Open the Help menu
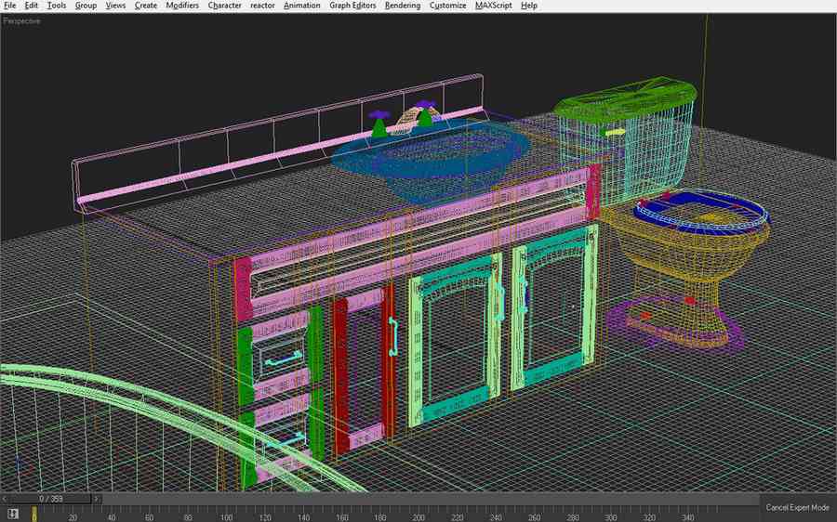The height and width of the screenshot is (522, 837). (x=529, y=6)
